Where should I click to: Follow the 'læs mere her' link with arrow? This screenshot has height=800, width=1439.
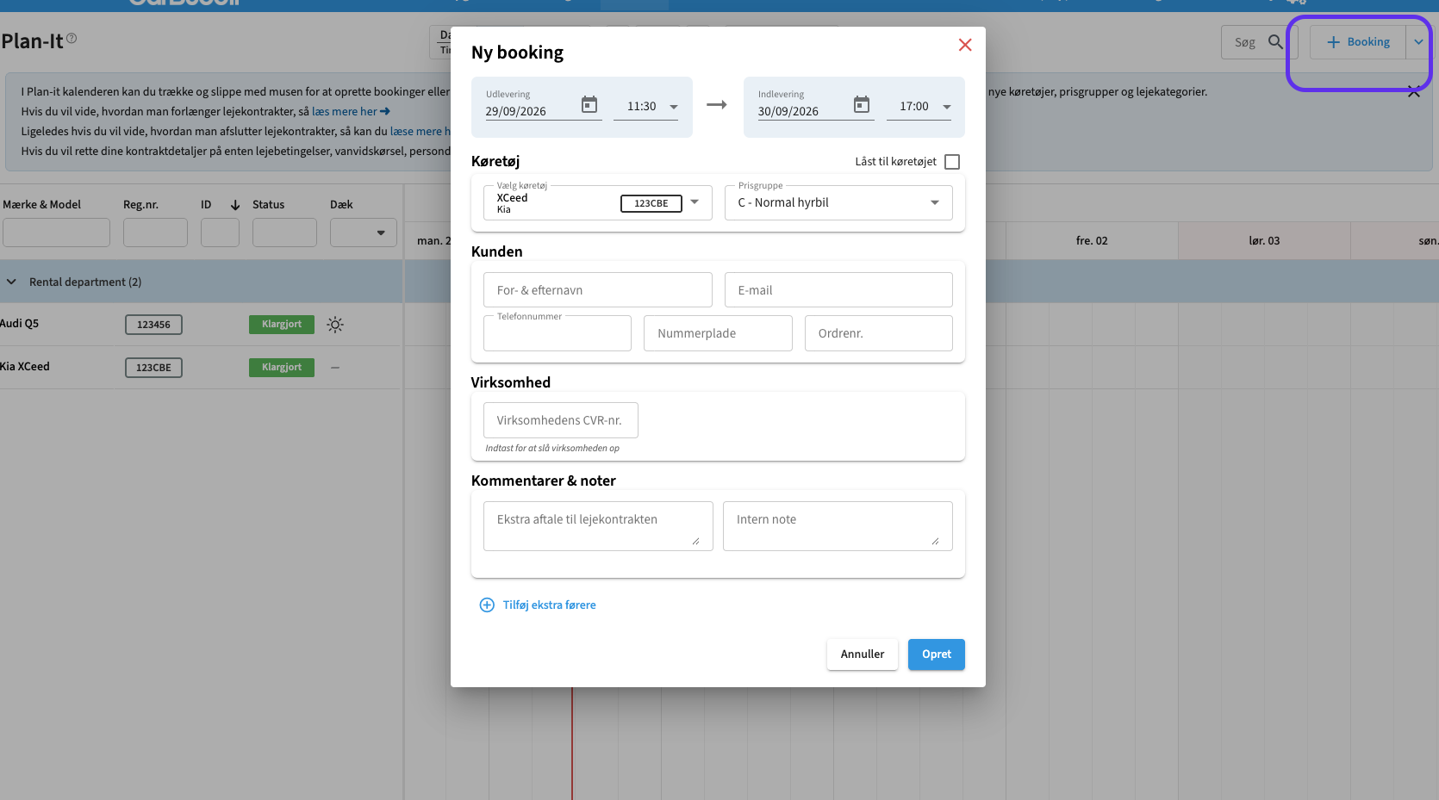351,112
